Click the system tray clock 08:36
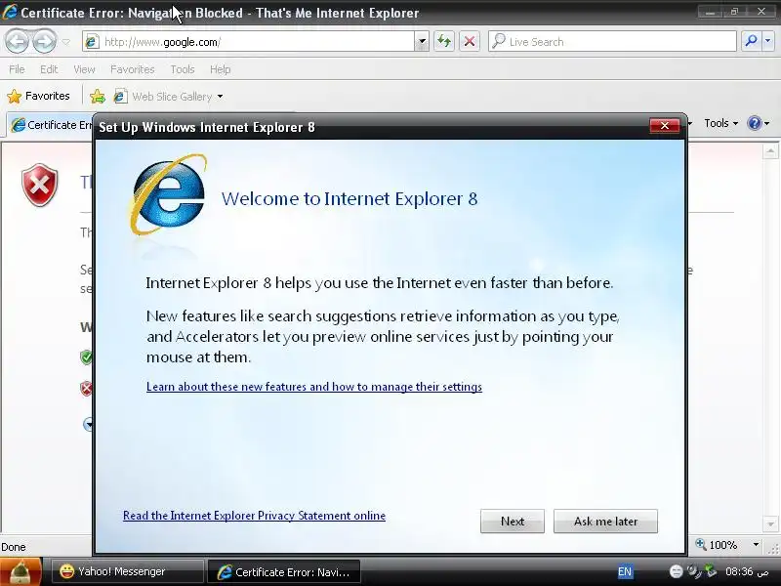 747,571
